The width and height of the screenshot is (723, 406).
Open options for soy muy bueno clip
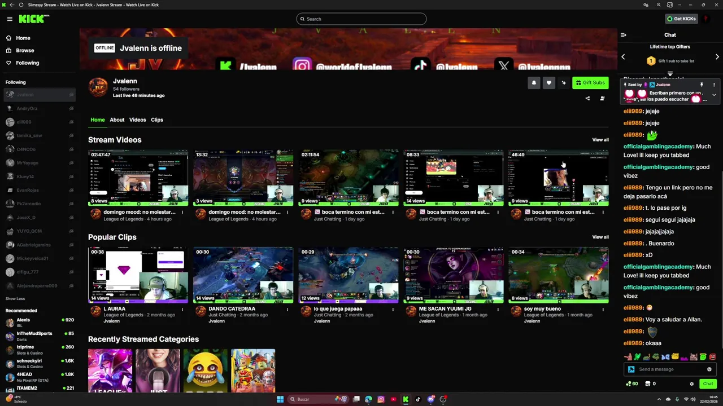pyautogui.click(x=603, y=309)
